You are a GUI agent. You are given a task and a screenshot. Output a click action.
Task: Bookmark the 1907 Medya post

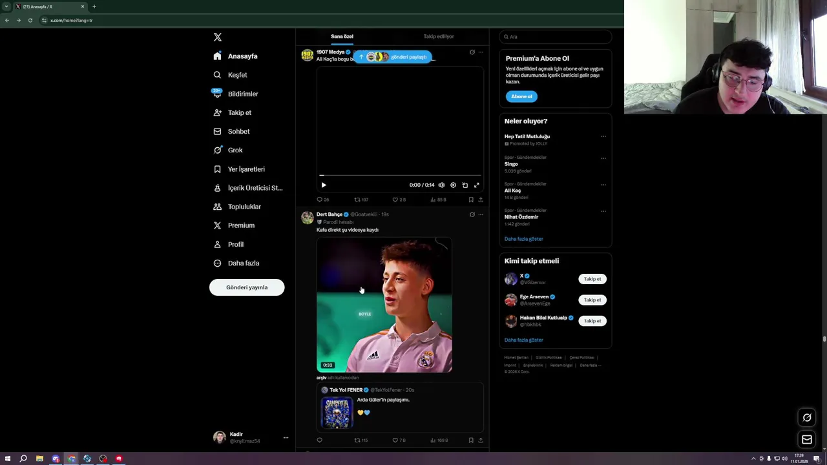click(471, 200)
